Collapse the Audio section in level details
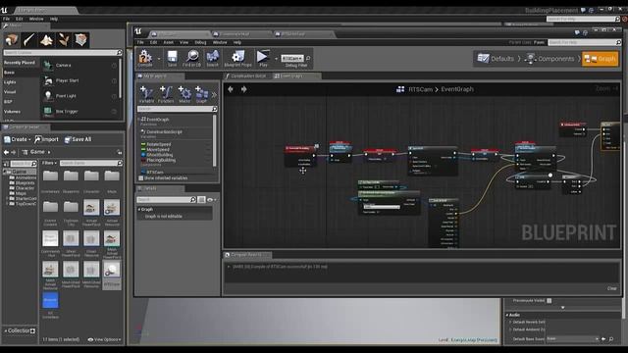Image resolution: width=628 pixels, height=353 pixels. coord(507,315)
